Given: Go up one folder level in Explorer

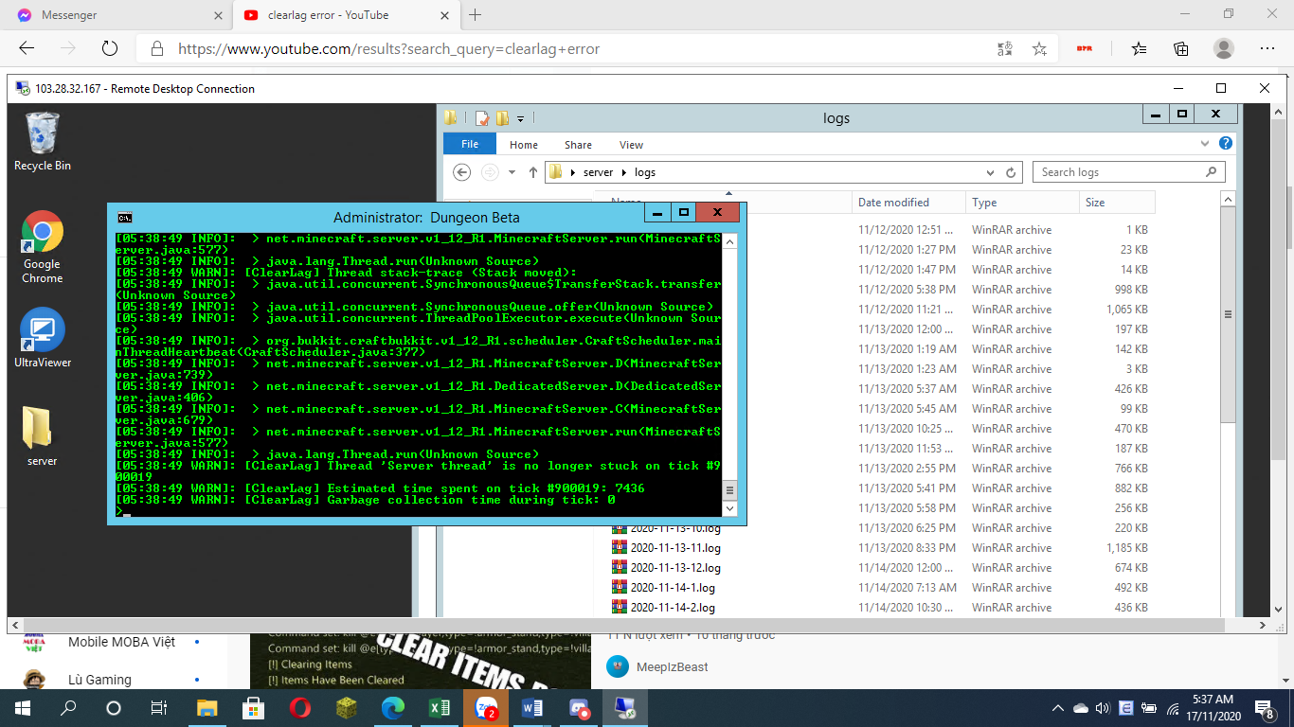Looking at the screenshot, I should tap(533, 172).
